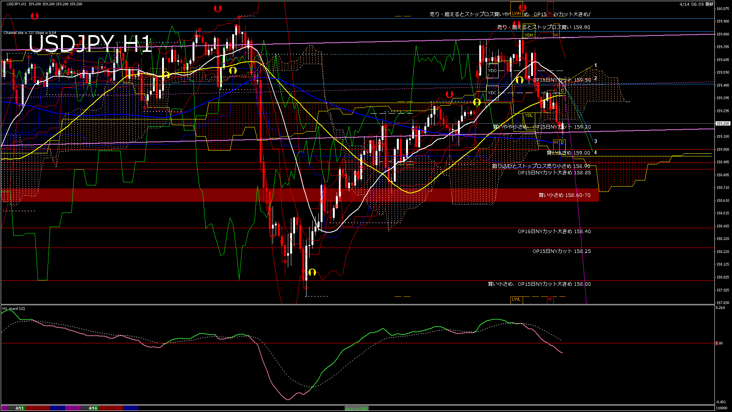
Task: Toggle the W weekly level box
Action: [x=555, y=143]
